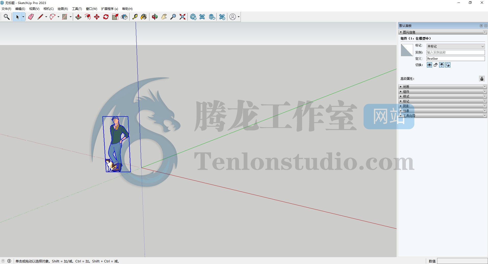Open the 编辑(E) menu
The height and width of the screenshot is (264, 488).
(x=20, y=9)
